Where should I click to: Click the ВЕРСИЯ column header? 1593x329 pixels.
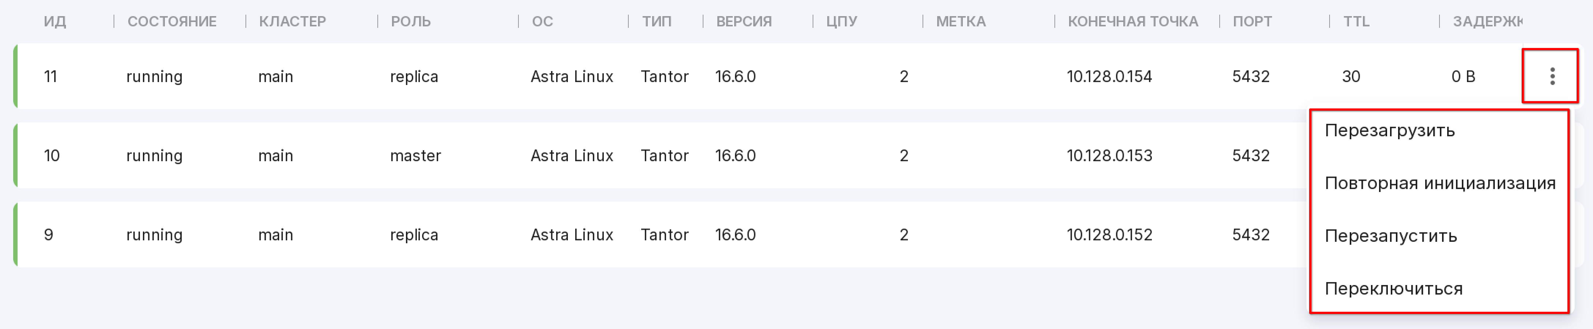coord(744,22)
